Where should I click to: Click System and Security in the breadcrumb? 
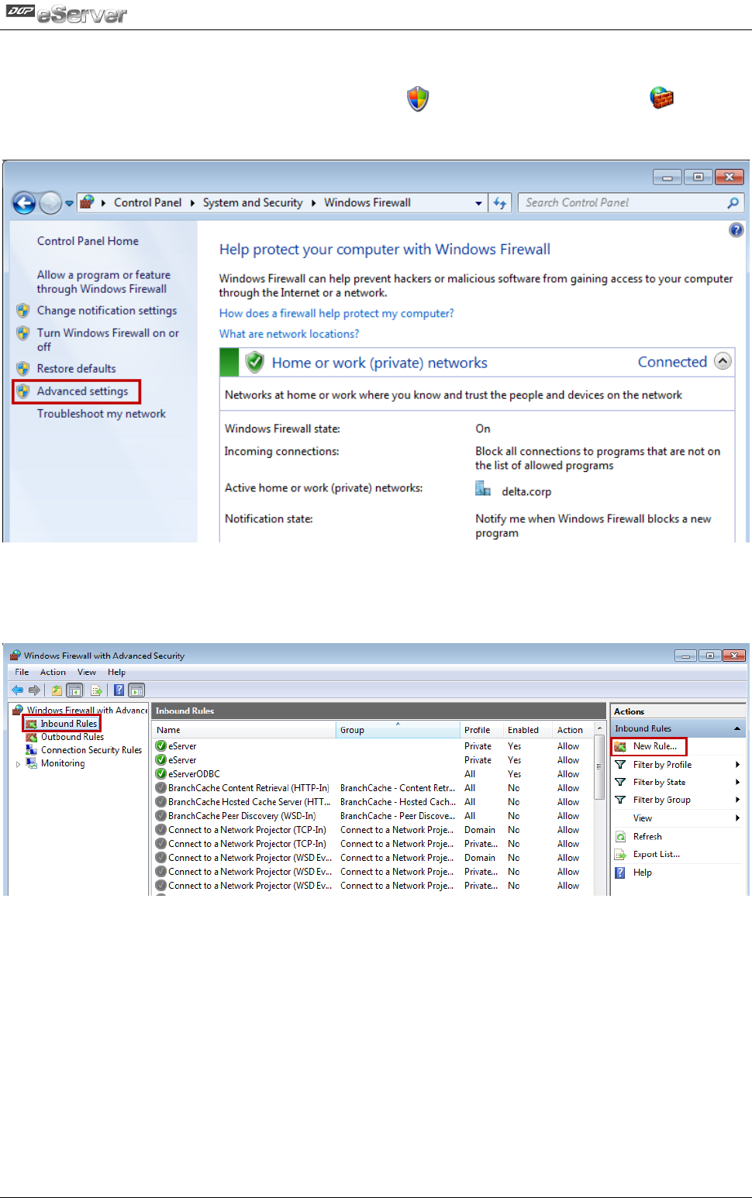click(253, 203)
